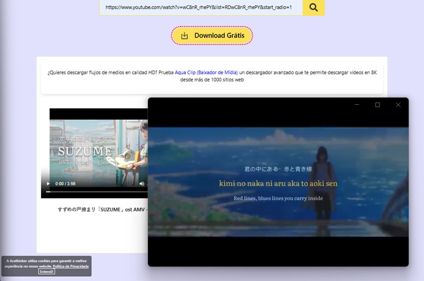Click the YouTube URL input field
The width and height of the screenshot is (424, 281).
[200, 7]
